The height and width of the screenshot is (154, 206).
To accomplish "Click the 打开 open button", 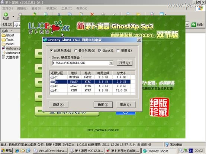I will tap(124, 63).
